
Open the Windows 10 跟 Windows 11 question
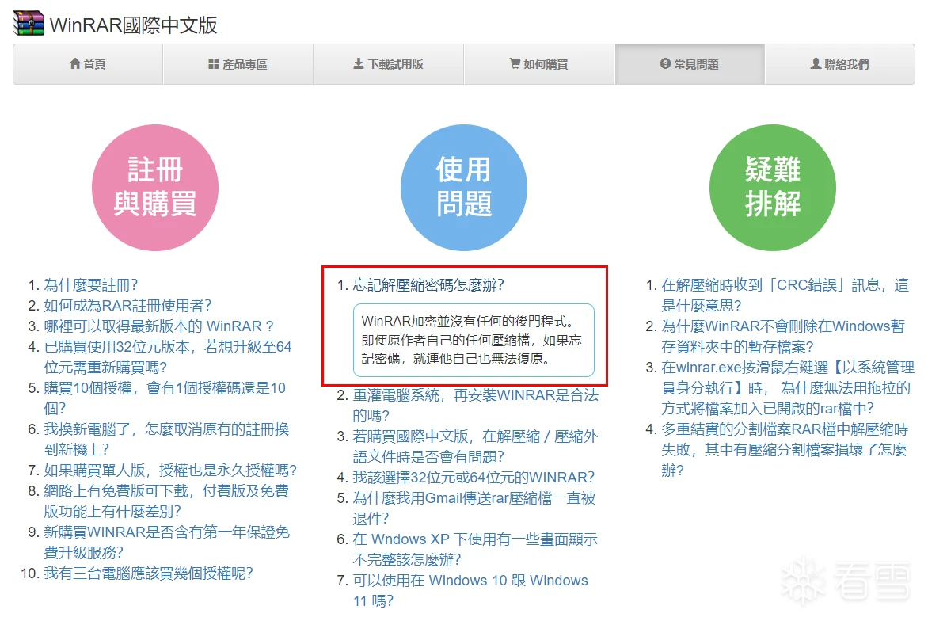click(x=470, y=591)
